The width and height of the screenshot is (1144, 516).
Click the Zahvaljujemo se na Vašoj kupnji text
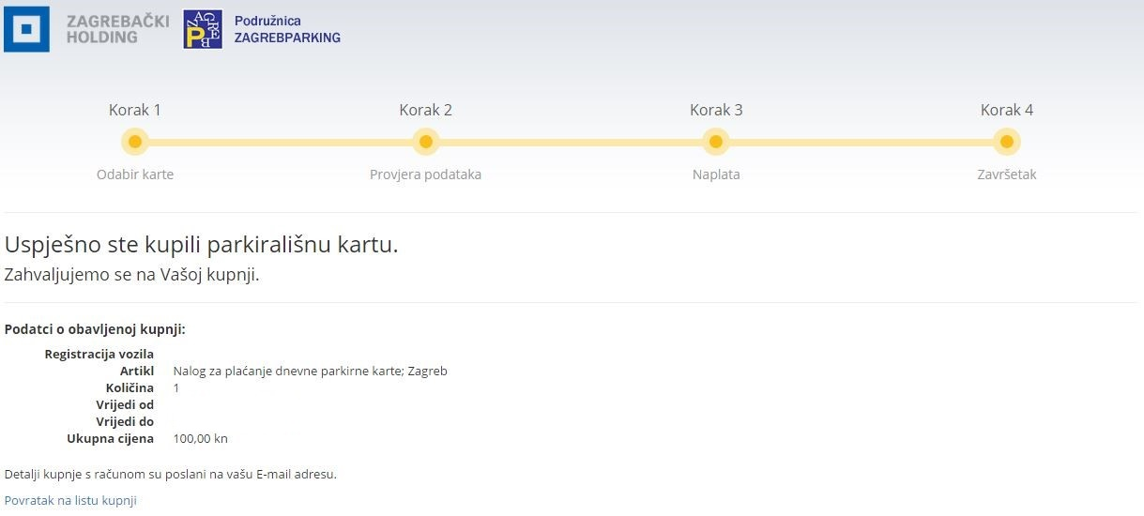pos(131,275)
